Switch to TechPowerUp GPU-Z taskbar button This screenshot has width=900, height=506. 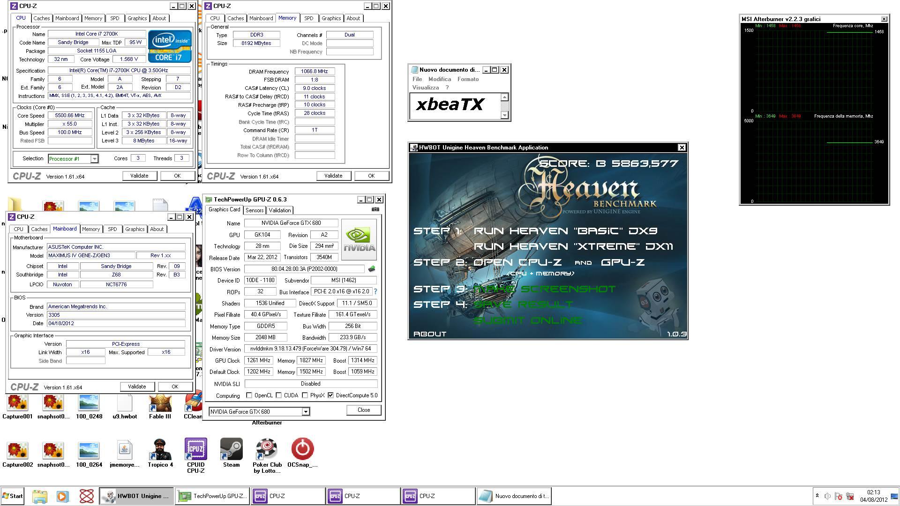(x=212, y=496)
